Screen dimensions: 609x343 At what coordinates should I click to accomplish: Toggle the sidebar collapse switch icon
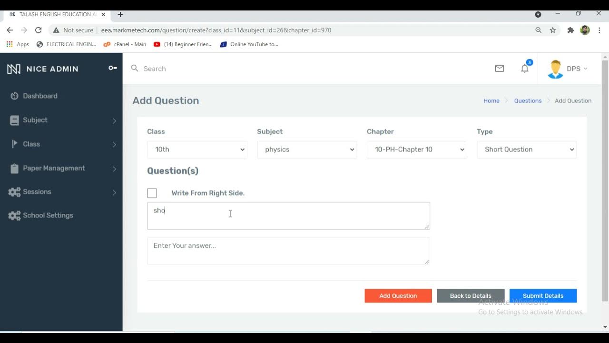point(113,68)
